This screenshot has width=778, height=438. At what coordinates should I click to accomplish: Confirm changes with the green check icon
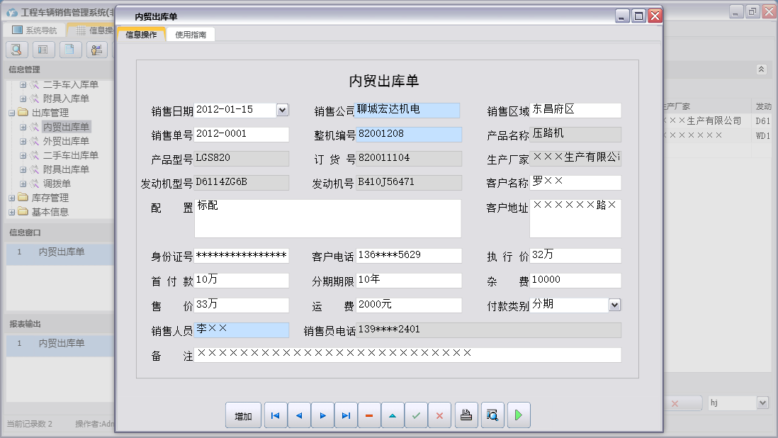click(x=417, y=415)
